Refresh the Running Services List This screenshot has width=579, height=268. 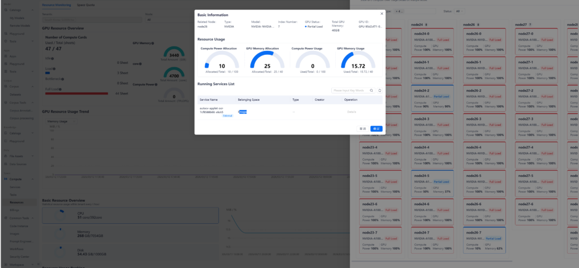click(379, 90)
